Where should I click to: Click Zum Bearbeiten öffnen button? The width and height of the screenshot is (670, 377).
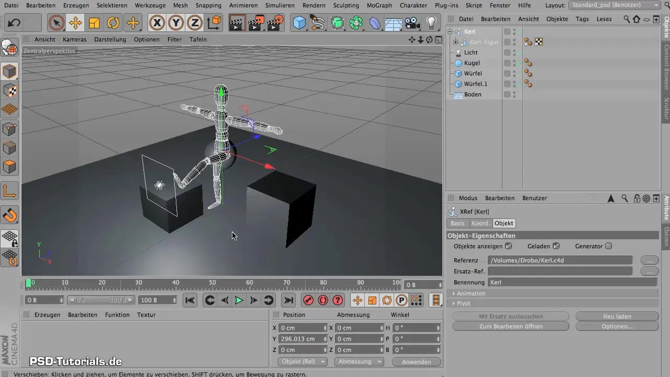[511, 326]
